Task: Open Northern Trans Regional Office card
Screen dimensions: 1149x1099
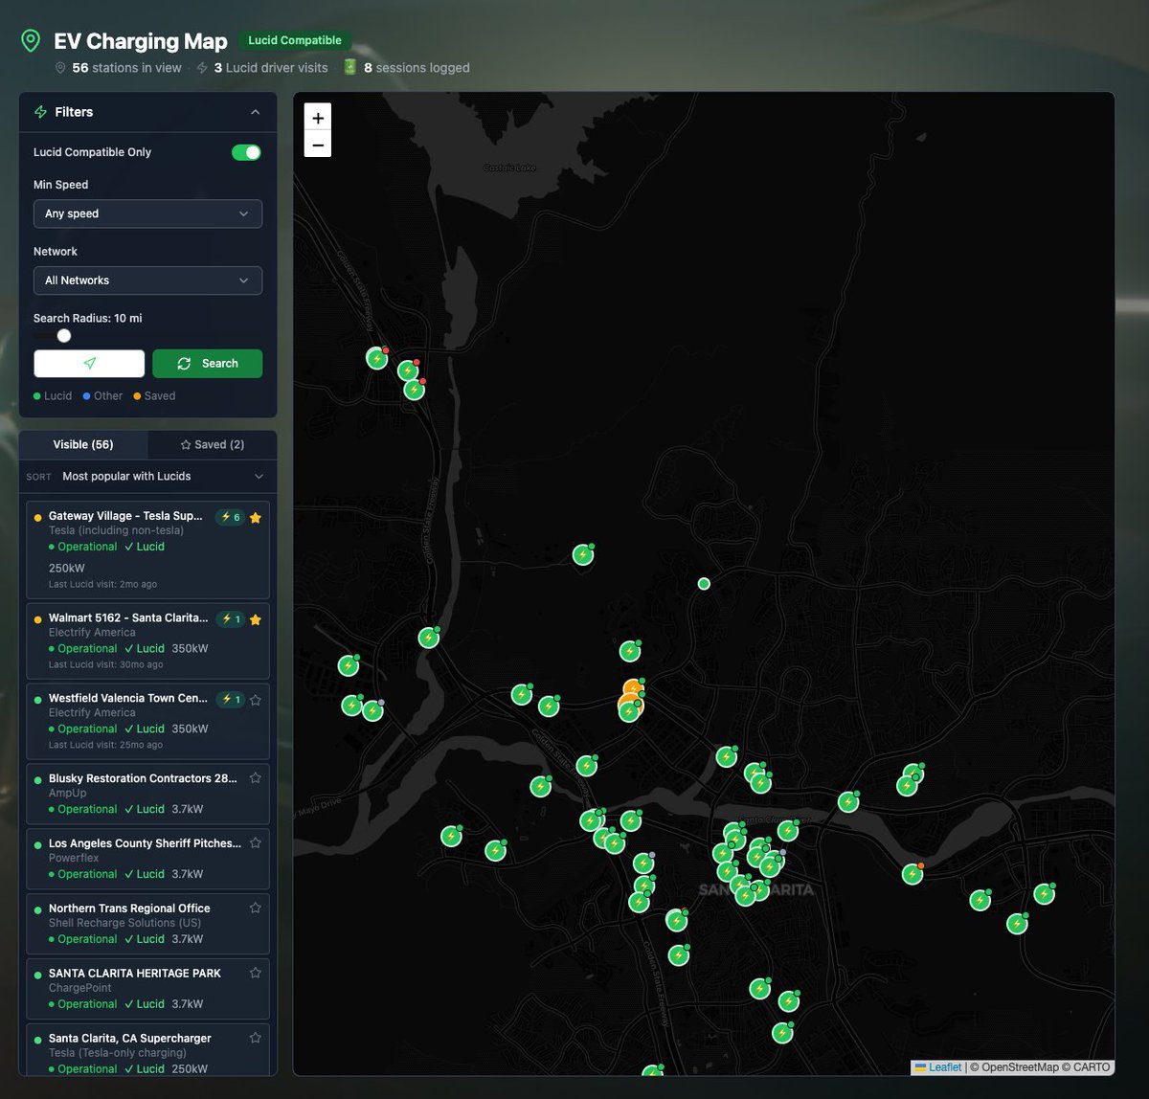Action: pos(147,924)
